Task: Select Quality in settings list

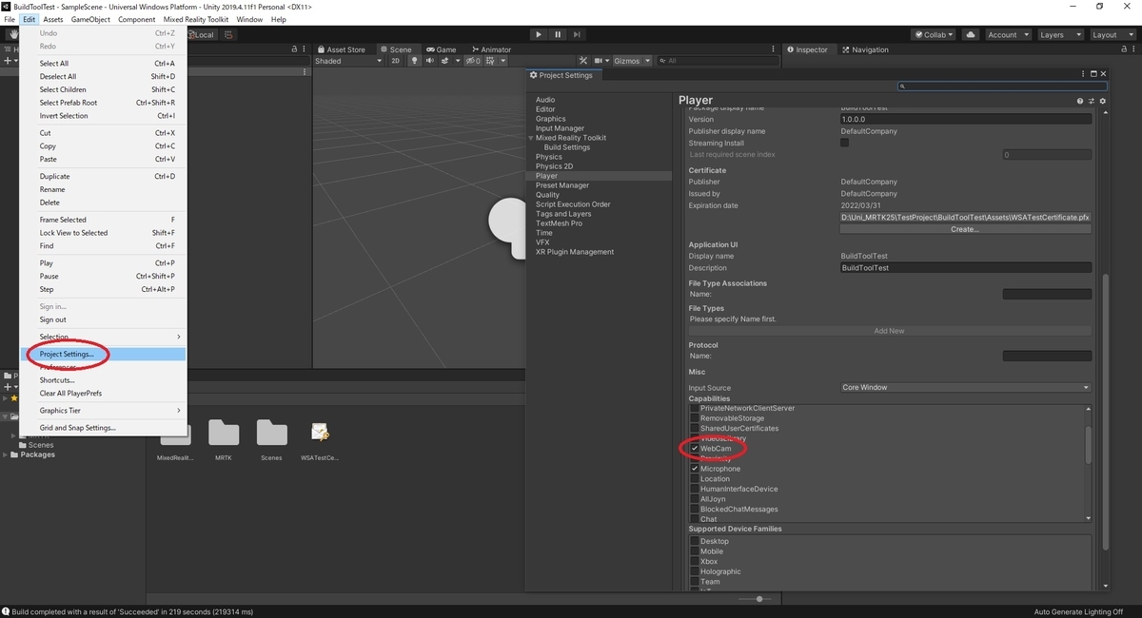Action: click(547, 195)
